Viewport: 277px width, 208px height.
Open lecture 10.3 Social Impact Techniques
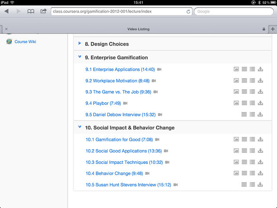click(124, 162)
